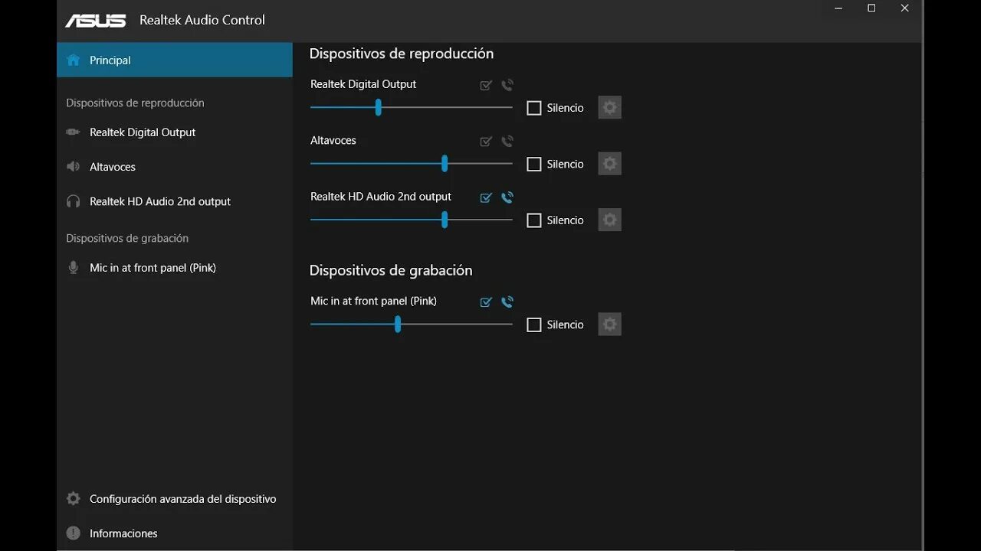Screen dimensions: 981x551
Task: Click the Realtek Digital Output label in main panel
Action: coord(363,84)
